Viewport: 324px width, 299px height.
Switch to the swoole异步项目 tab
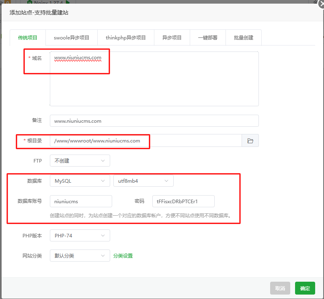click(72, 38)
